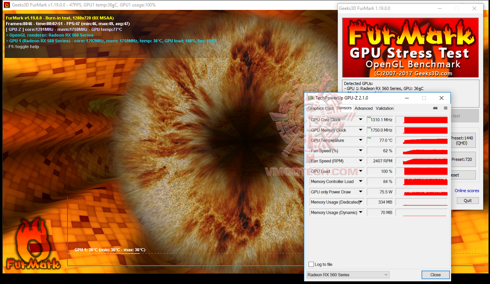The height and width of the screenshot is (284, 490).
Task: Expand the Memory Controller Load dropdown
Action: click(x=360, y=181)
